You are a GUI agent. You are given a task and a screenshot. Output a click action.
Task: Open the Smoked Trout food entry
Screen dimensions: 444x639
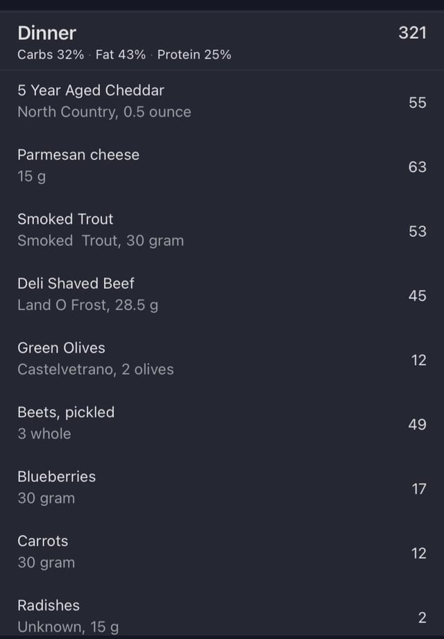tap(222, 230)
